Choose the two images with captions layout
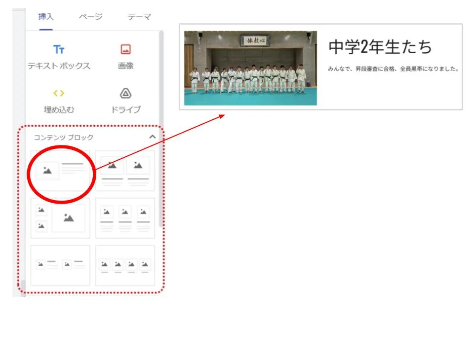Screen dimensions: 474x355 (125, 171)
